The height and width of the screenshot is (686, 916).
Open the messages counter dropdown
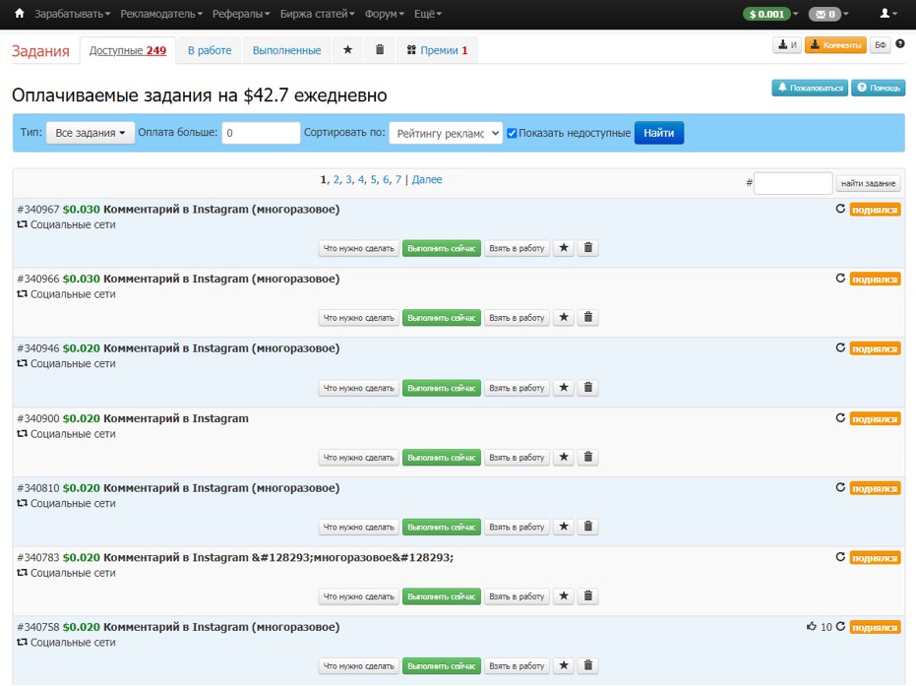coord(828,14)
